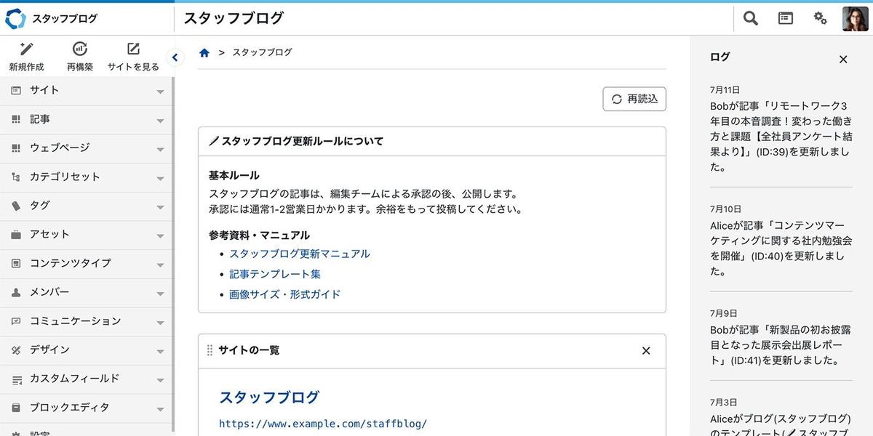Image resolution: width=873 pixels, height=436 pixels.
Task: Select the コンテンツタイプ menu item
Action: pyautogui.click(x=71, y=263)
